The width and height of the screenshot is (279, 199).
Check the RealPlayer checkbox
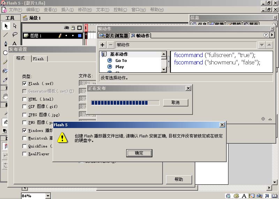(x=24, y=154)
